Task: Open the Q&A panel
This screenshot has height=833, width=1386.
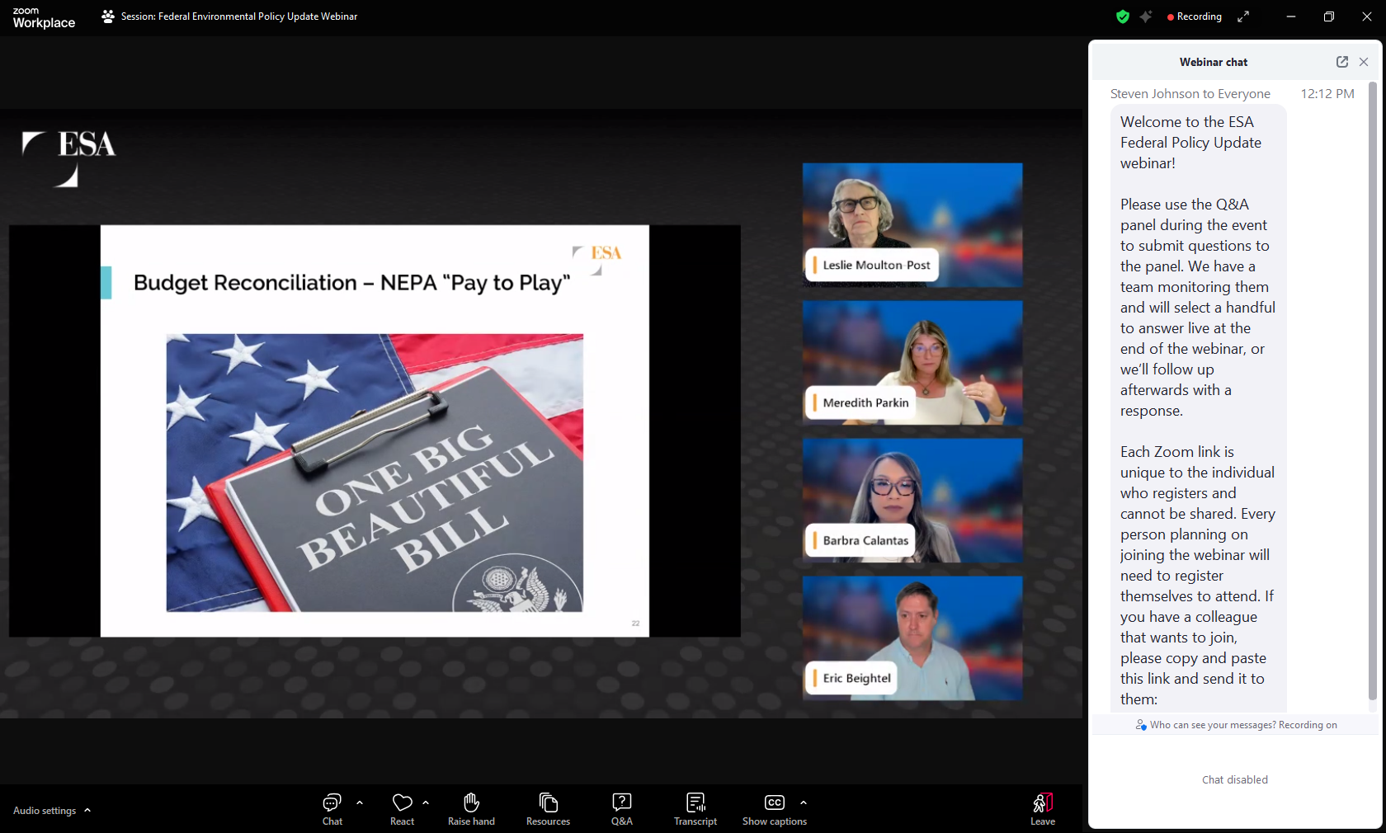Action: click(x=621, y=803)
